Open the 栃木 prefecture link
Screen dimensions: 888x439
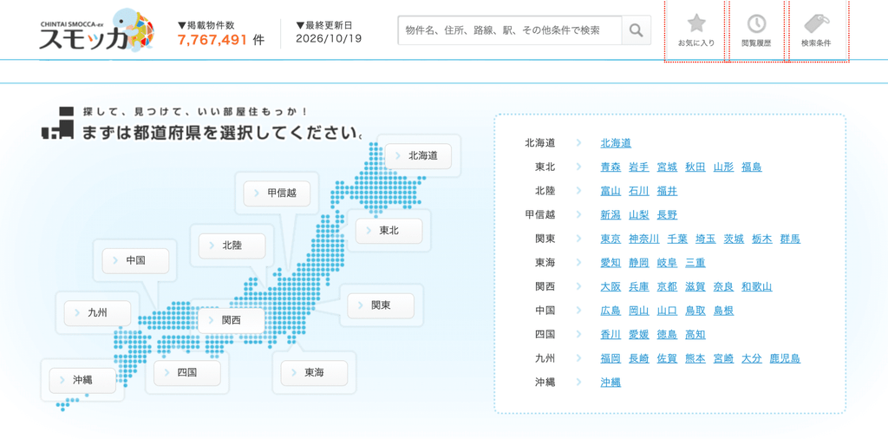(x=762, y=239)
